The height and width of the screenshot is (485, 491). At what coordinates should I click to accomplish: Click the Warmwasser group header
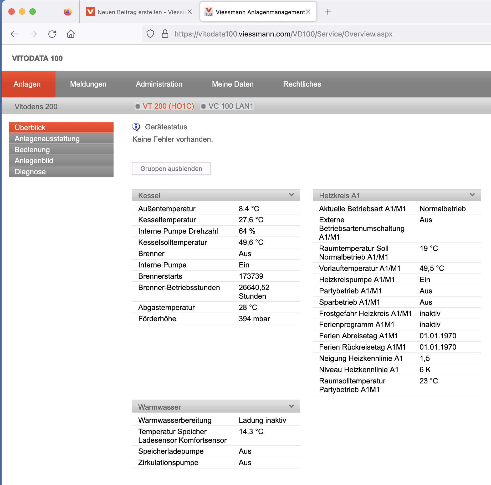coord(216,407)
